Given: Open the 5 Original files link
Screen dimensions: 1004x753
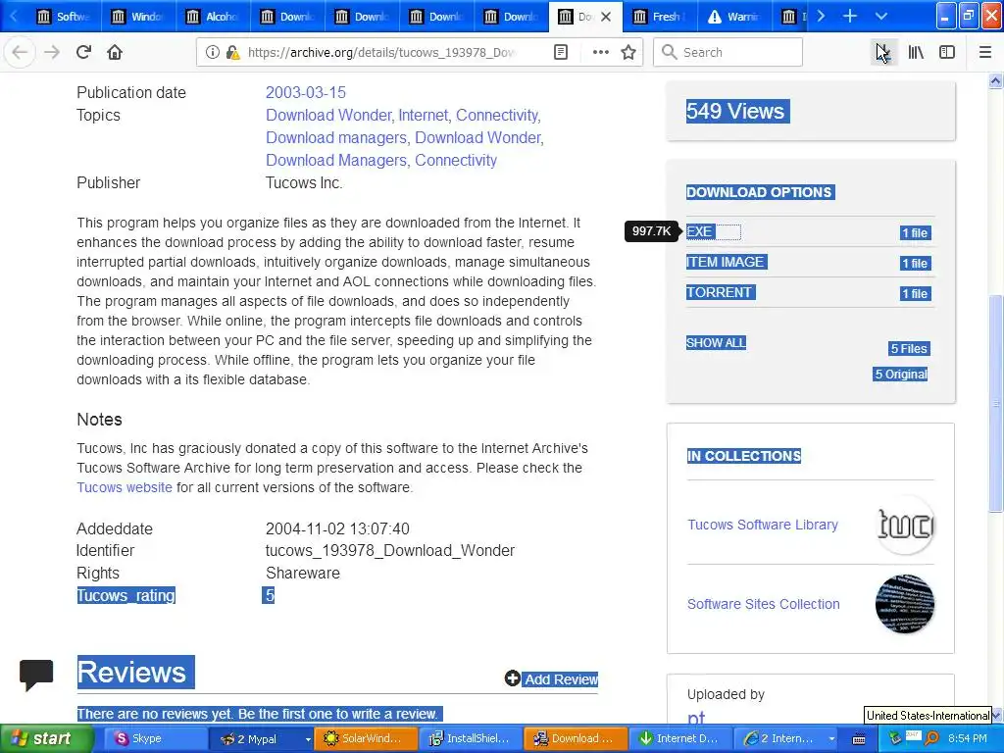Looking at the screenshot, I should click(x=900, y=374).
